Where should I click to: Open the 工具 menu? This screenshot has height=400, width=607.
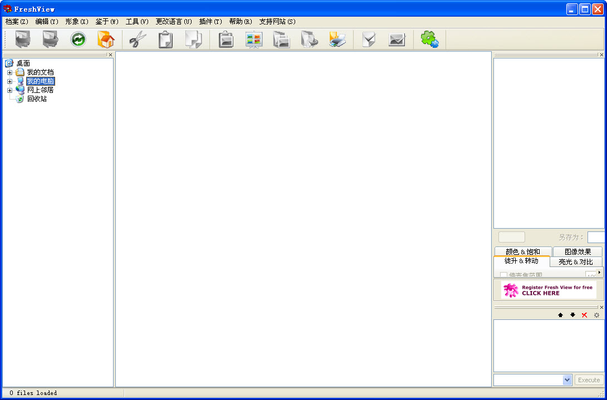(x=136, y=22)
